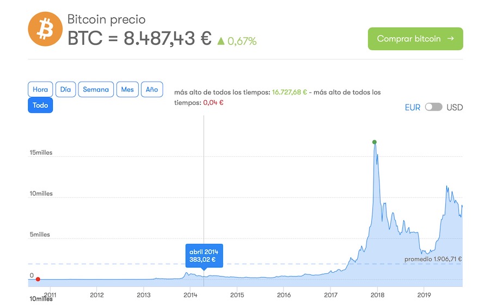Click the green all-time-high dot on chart
Screen dimensions: 490x306
tap(375, 142)
